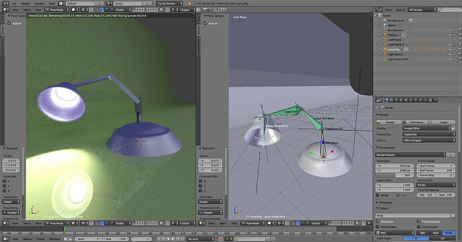The height and width of the screenshot is (242, 462).
Task: Open Device GPU Compute dropdown
Action: pyautogui.click(x=429, y=140)
